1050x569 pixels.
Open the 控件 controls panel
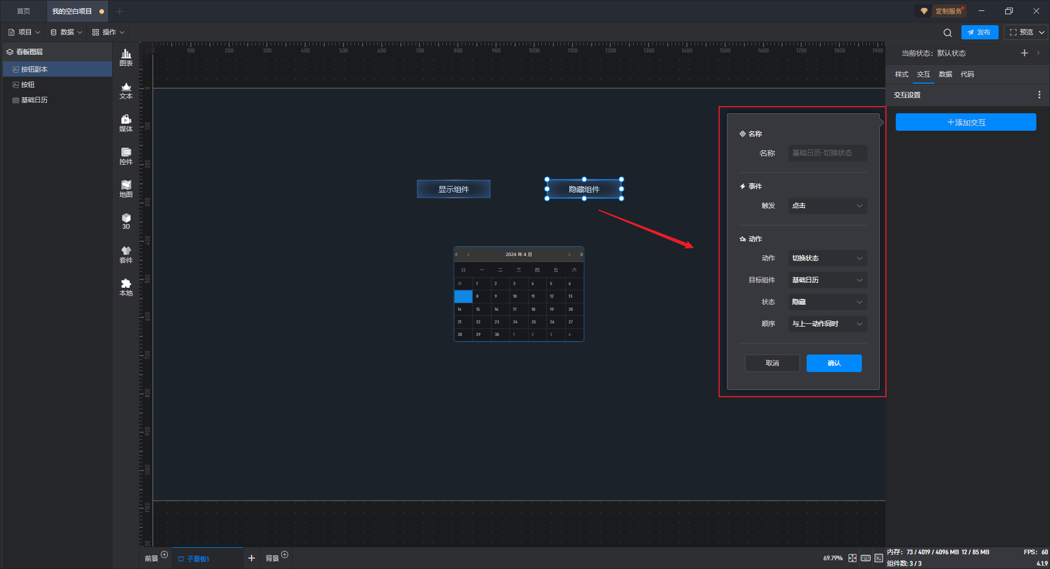[x=126, y=156]
